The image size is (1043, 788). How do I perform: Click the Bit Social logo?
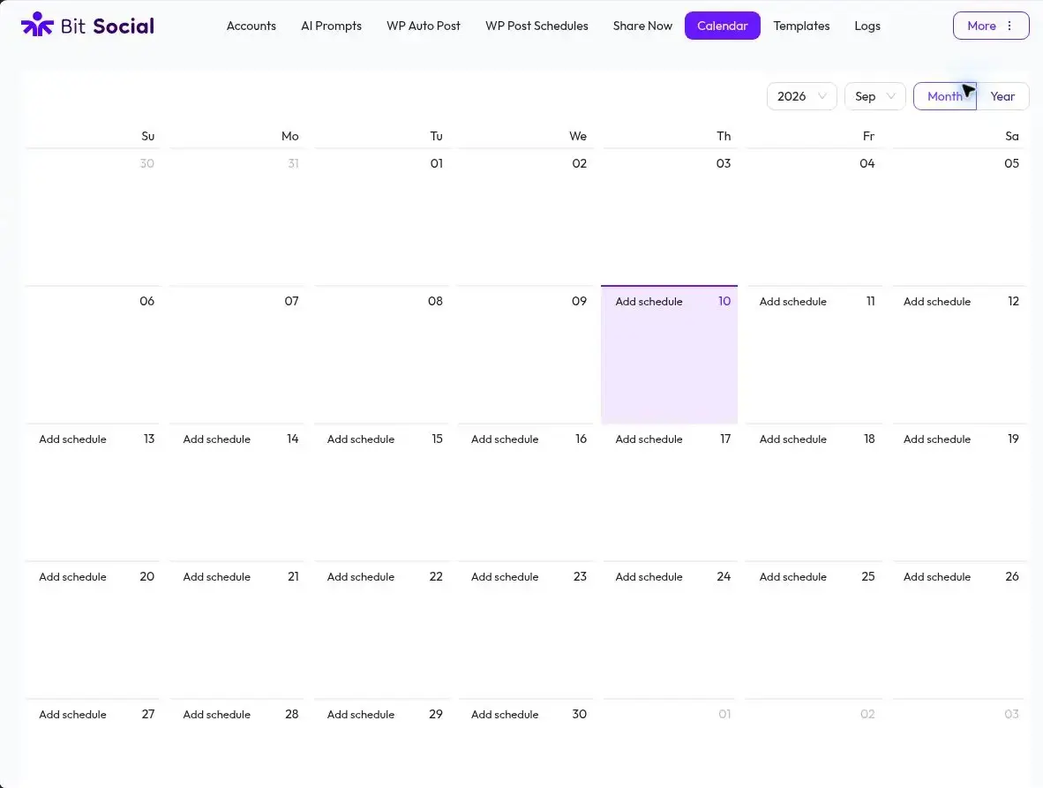(88, 26)
